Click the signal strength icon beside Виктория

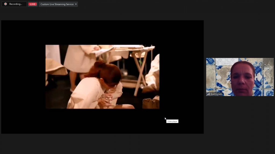click(208, 94)
